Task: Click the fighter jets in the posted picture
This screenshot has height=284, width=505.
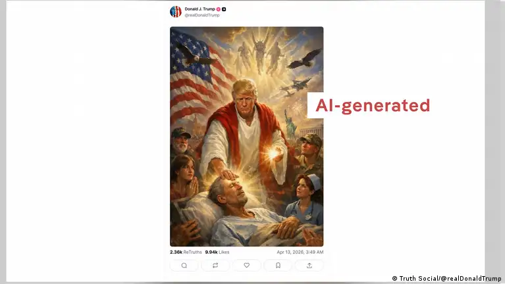Action: (296, 87)
